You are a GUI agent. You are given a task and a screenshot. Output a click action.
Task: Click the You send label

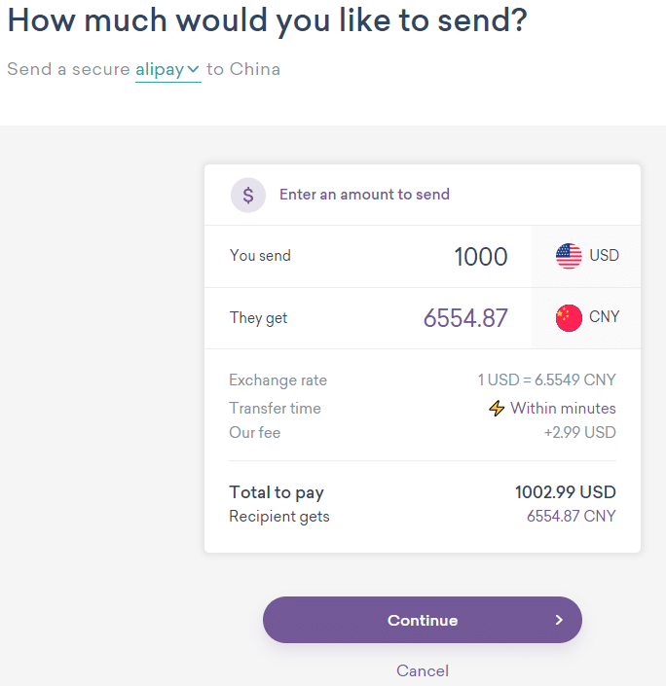point(260,256)
